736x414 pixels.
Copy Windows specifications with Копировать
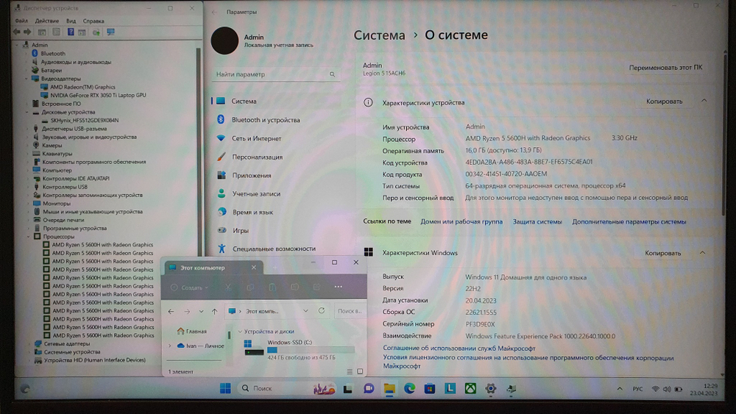(663, 253)
